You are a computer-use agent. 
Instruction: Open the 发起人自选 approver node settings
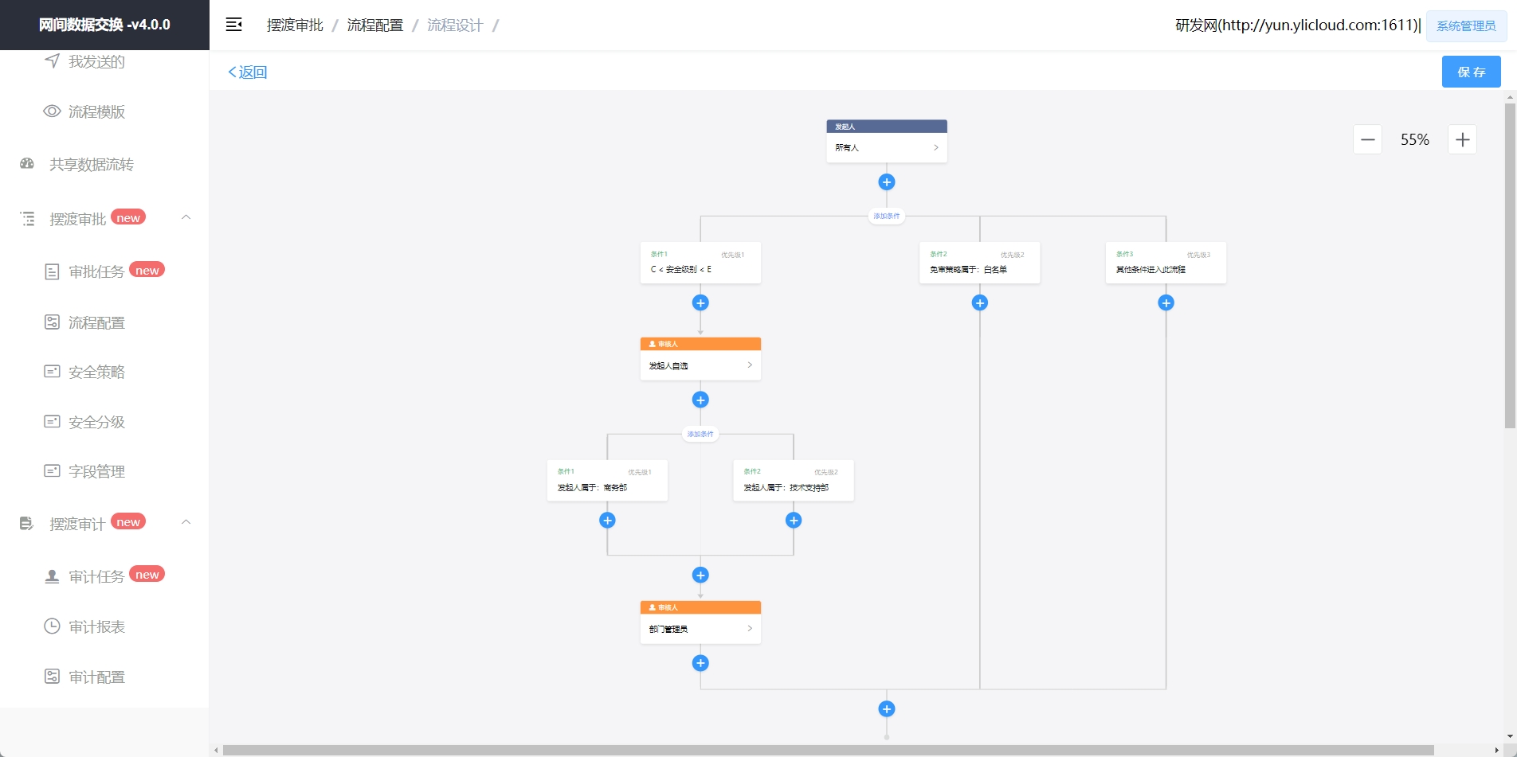coord(700,365)
